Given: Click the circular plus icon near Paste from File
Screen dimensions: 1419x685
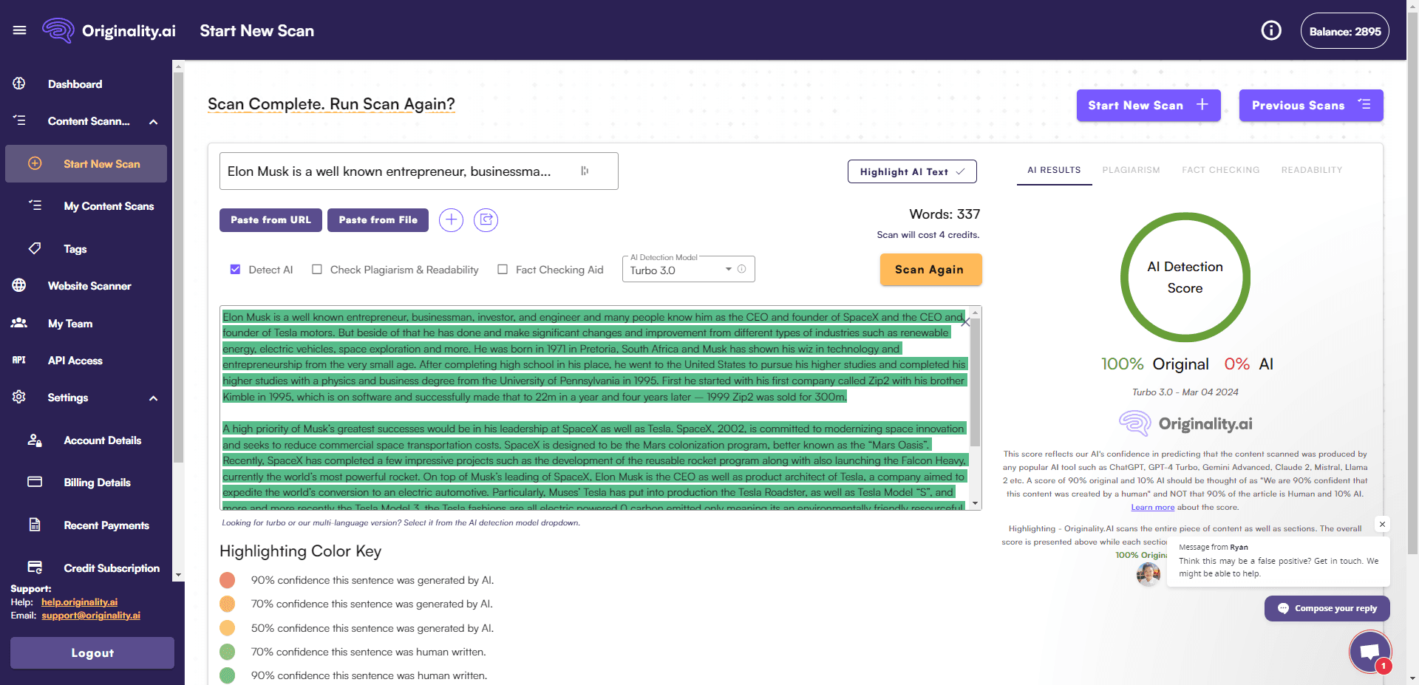Looking at the screenshot, I should (x=451, y=220).
